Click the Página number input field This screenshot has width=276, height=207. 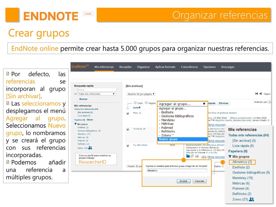223,166
